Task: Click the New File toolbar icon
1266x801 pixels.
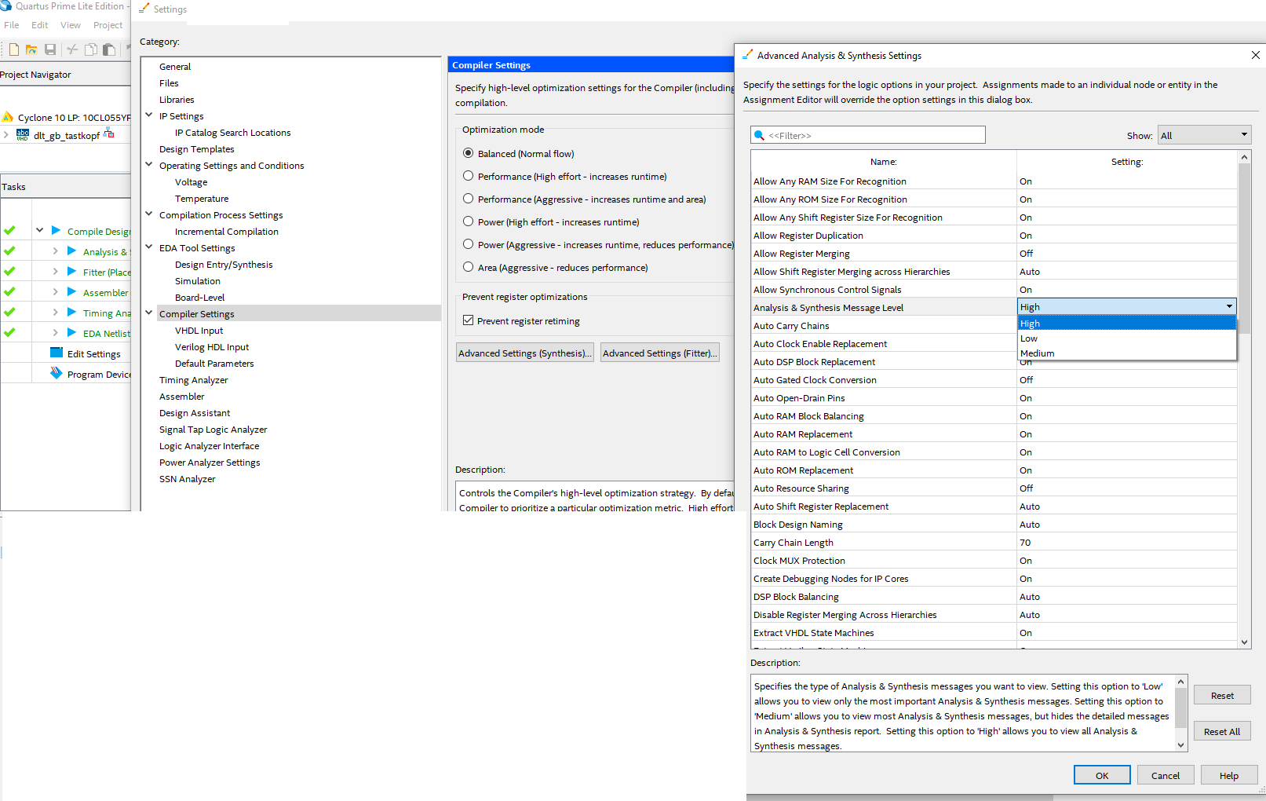Action: tap(13, 49)
